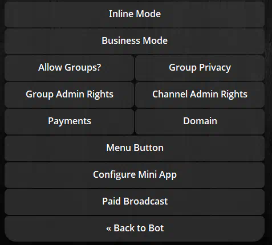
Task: Select the Business Mode button
Action: 135,42
